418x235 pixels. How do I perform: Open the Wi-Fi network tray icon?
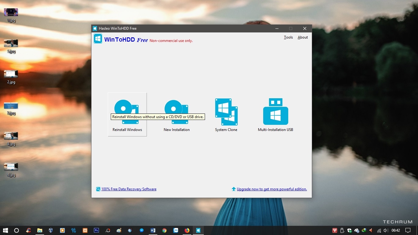point(379,230)
